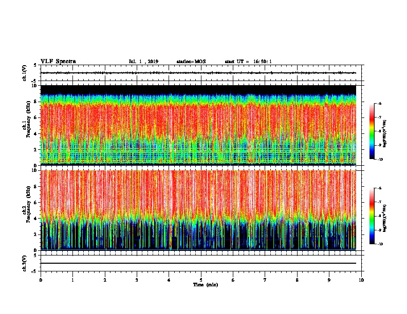Screen dimensions: 407x314
Task: Click the "-10" label on the ch.2 colorbar
Action: pos(380,244)
